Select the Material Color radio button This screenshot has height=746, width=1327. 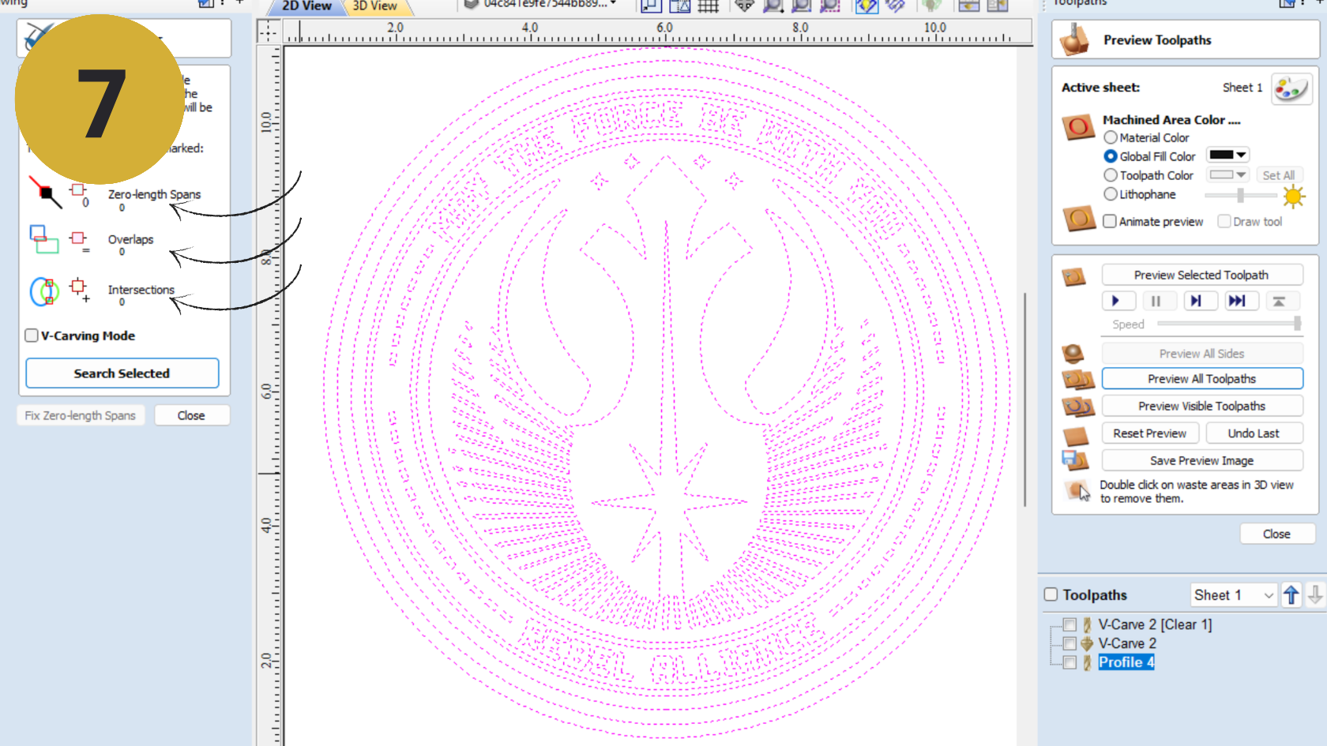tap(1111, 137)
